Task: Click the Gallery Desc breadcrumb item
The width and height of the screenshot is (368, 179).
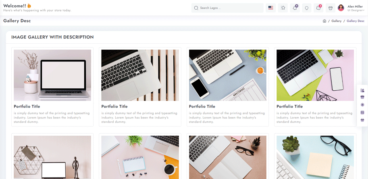Action: [x=356, y=21]
